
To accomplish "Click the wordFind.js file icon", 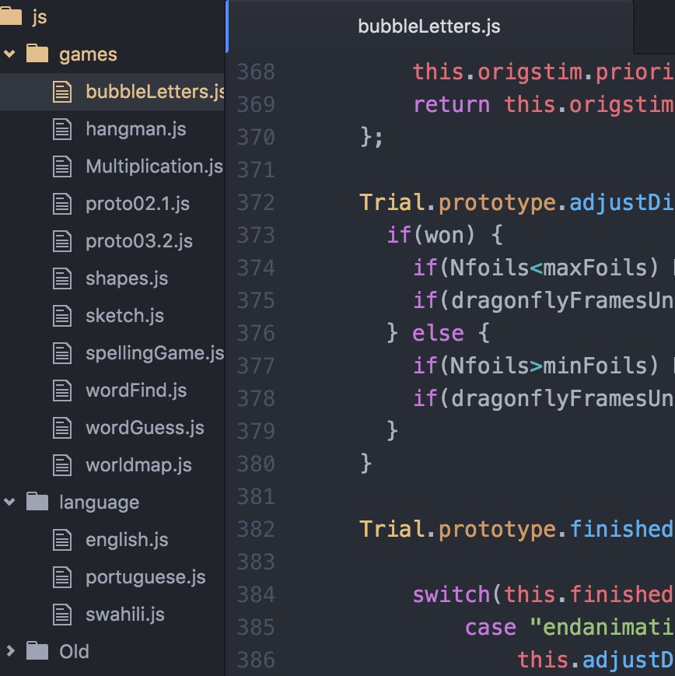I will 62,391.
